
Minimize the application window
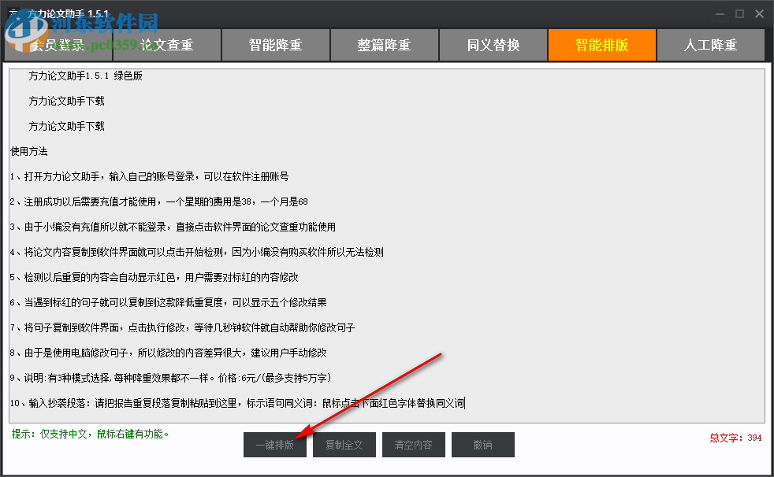[719, 13]
